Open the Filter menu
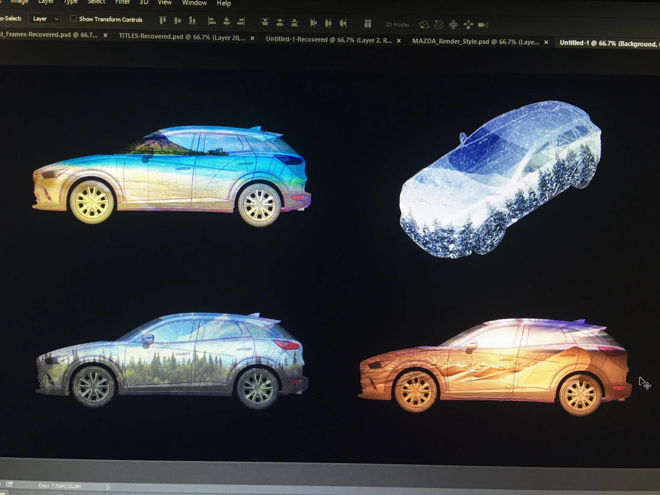660x495 pixels. point(122,2)
